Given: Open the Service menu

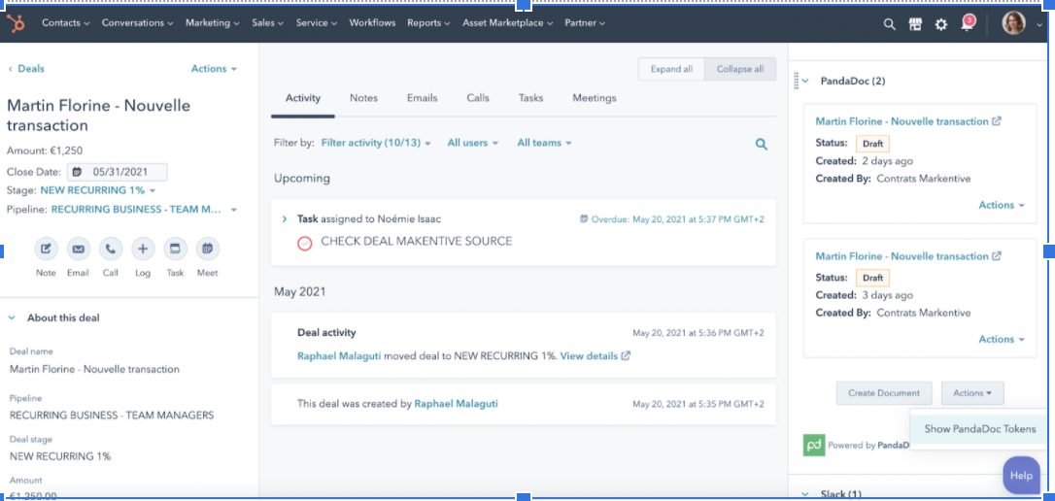Looking at the screenshot, I should point(317,23).
